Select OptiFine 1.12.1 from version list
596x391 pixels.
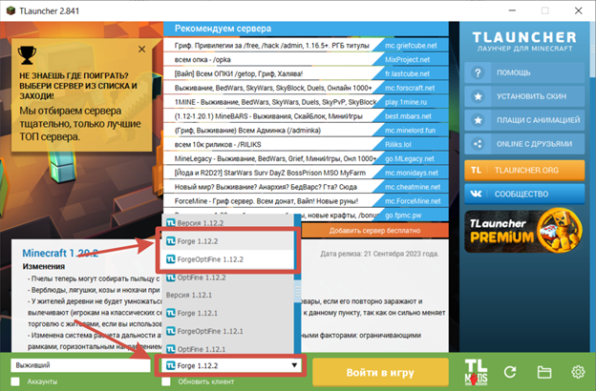click(x=227, y=349)
